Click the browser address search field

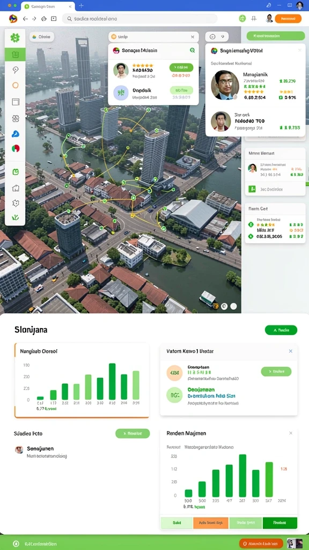pyautogui.click(x=140, y=19)
